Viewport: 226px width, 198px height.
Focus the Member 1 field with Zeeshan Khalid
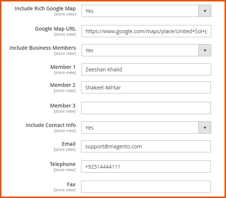pos(146,69)
